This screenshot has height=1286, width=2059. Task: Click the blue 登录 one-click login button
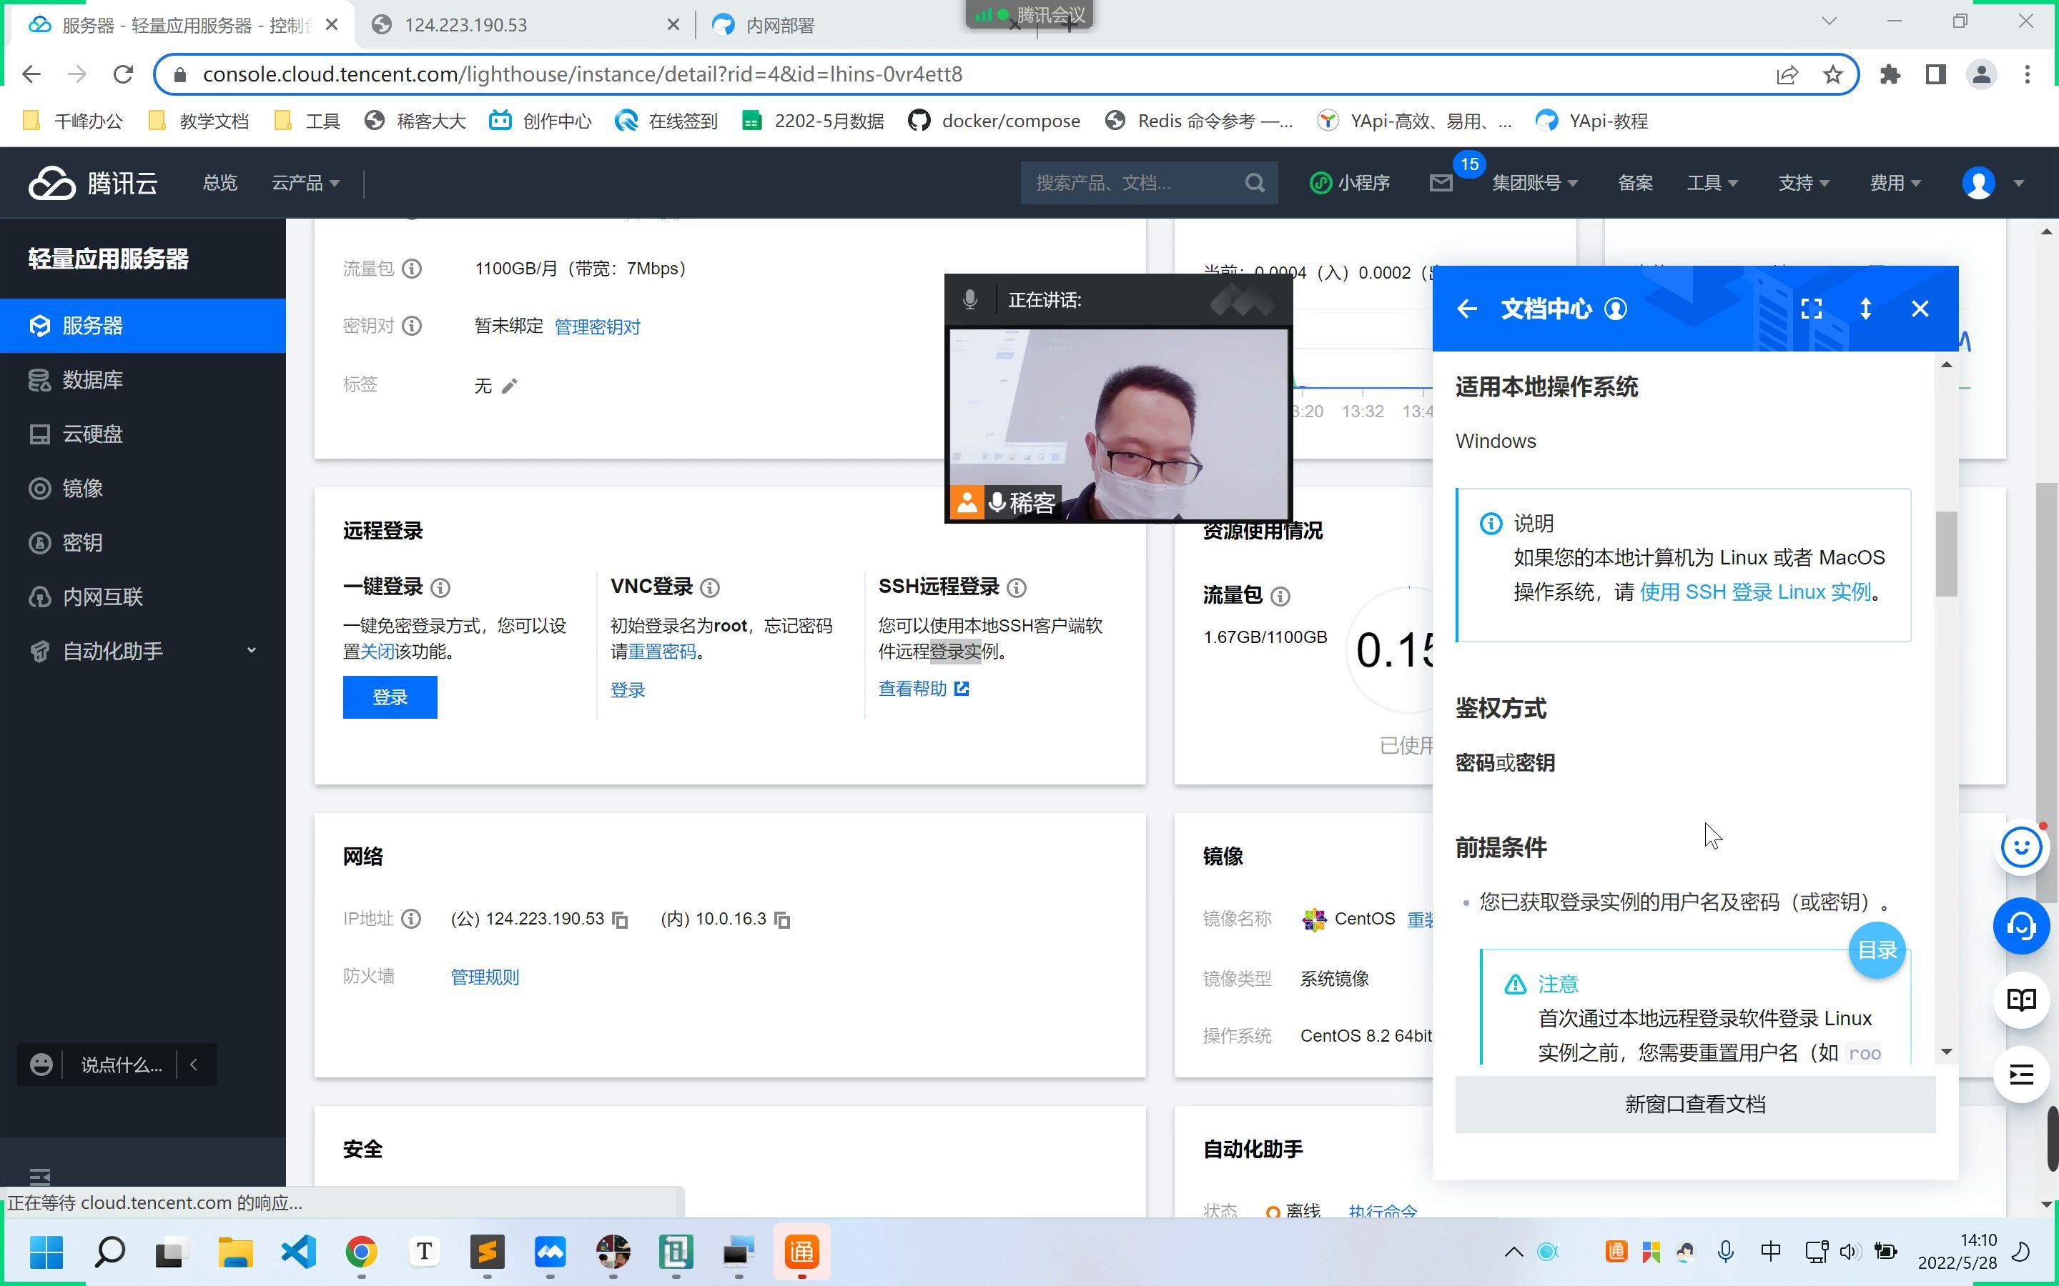(x=390, y=697)
